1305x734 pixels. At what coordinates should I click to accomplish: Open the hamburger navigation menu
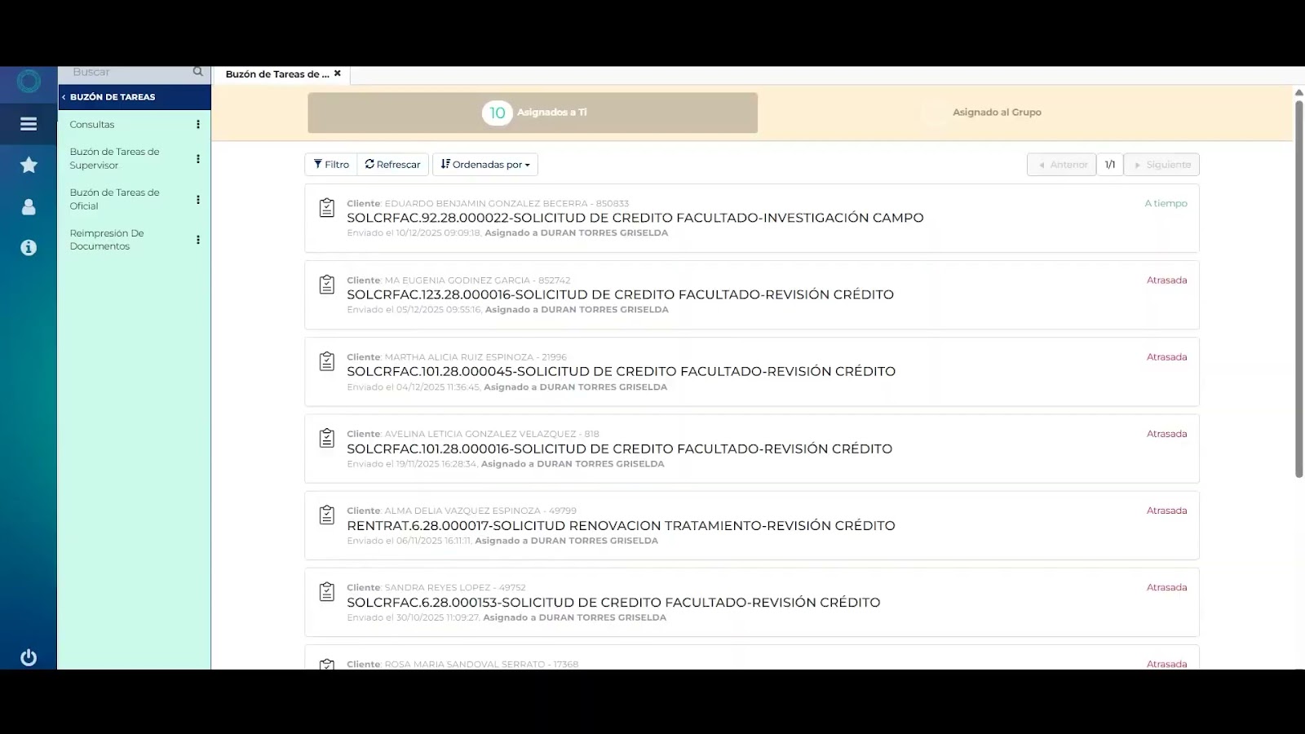28,124
